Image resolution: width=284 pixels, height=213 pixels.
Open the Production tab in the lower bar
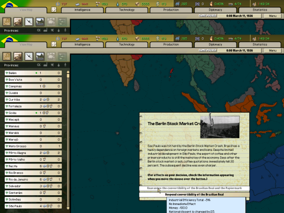pyautogui.click(x=171, y=44)
